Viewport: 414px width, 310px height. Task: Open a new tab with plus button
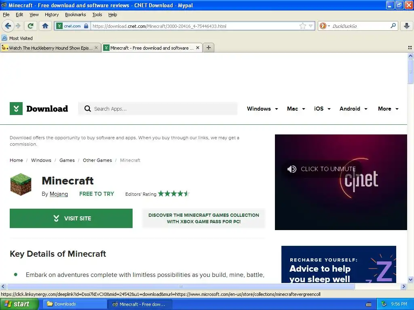coord(209,48)
